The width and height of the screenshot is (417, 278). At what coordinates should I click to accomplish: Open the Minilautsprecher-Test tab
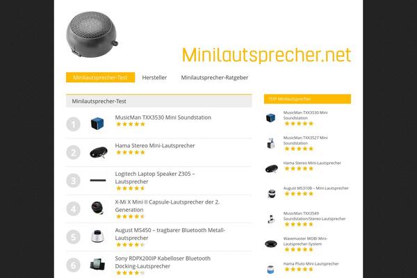pyautogui.click(x=100, y=77)
